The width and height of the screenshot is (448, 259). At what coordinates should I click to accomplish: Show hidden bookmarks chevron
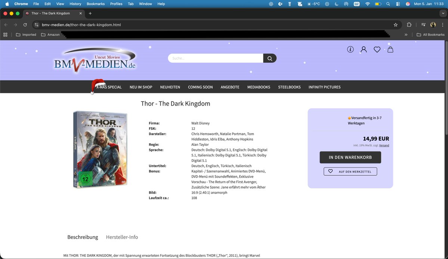(406, 34)
